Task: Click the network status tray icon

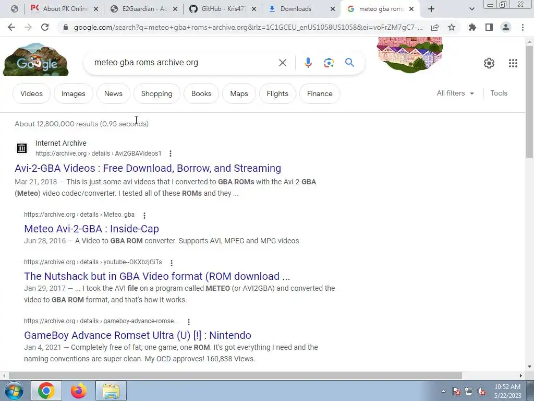Action: [x=469, y=392]
